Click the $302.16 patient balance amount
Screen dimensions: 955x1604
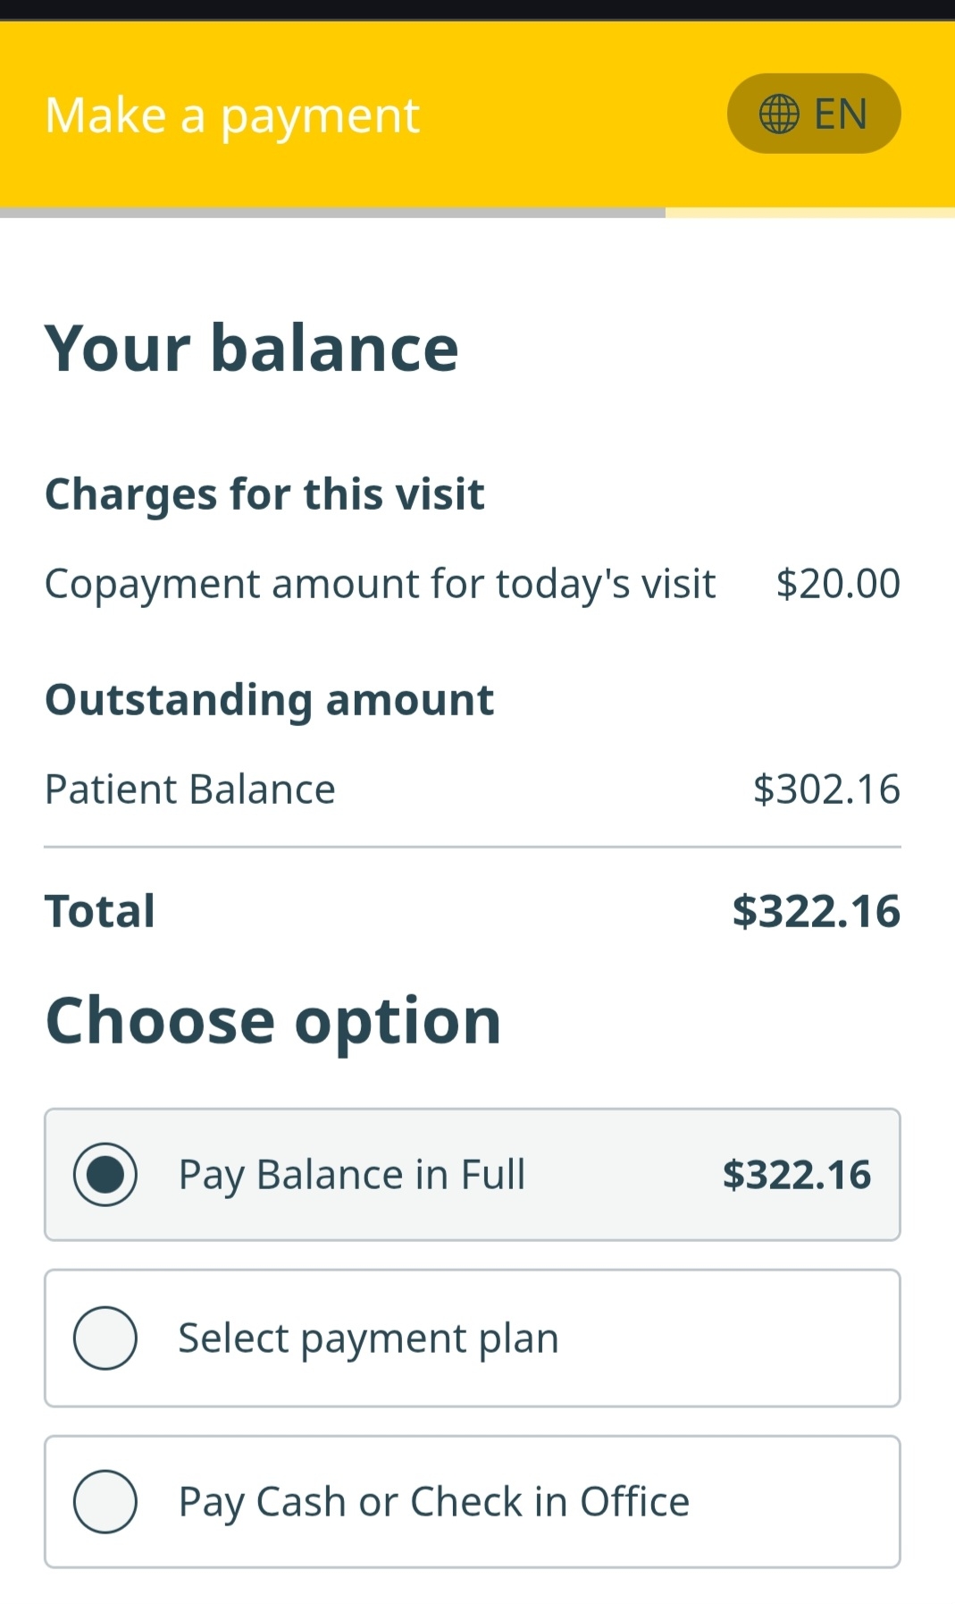(x=826, y=789)
